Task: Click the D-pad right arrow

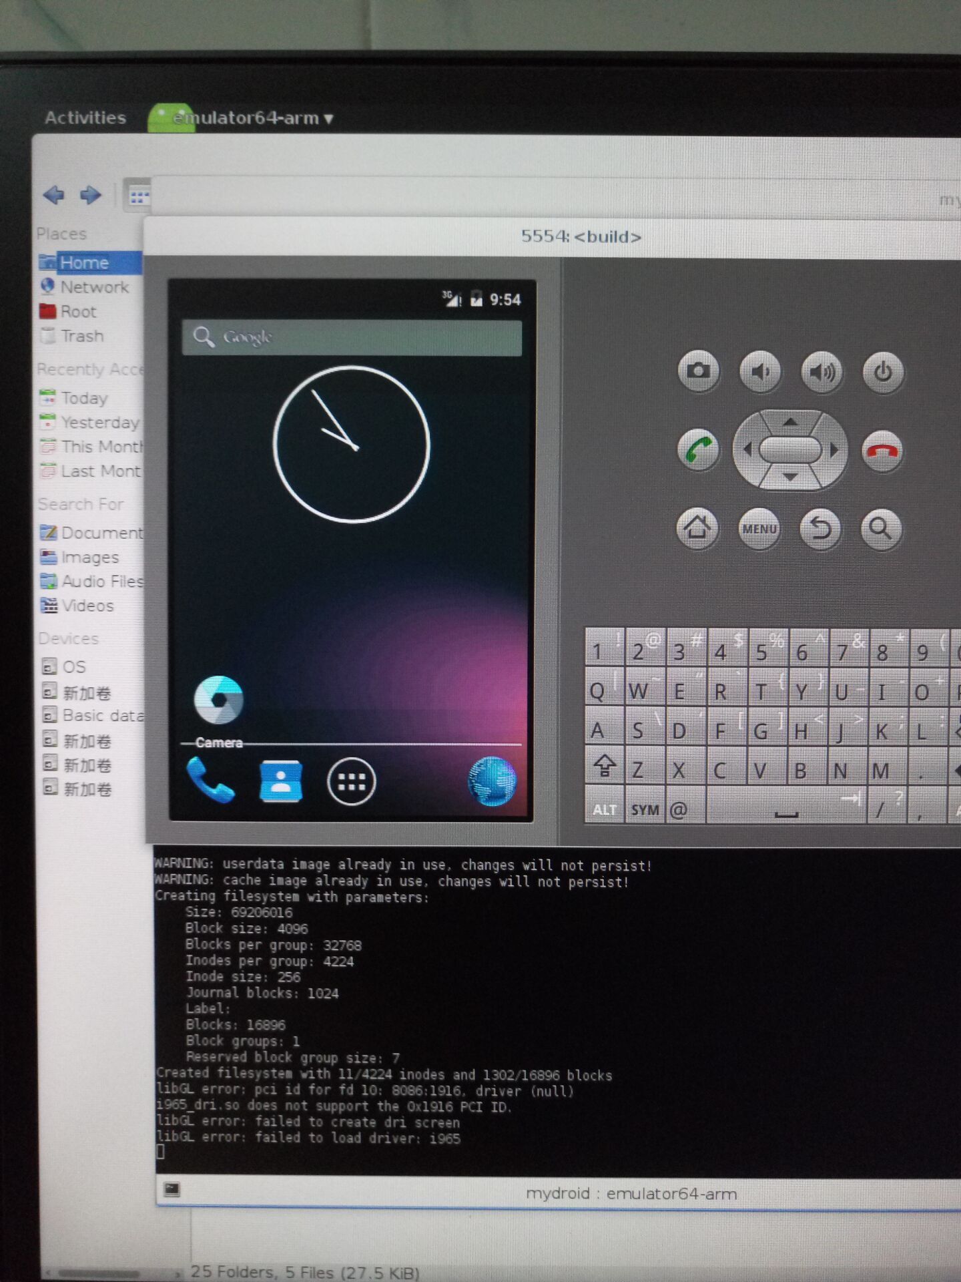Action: tap(834, 450)
